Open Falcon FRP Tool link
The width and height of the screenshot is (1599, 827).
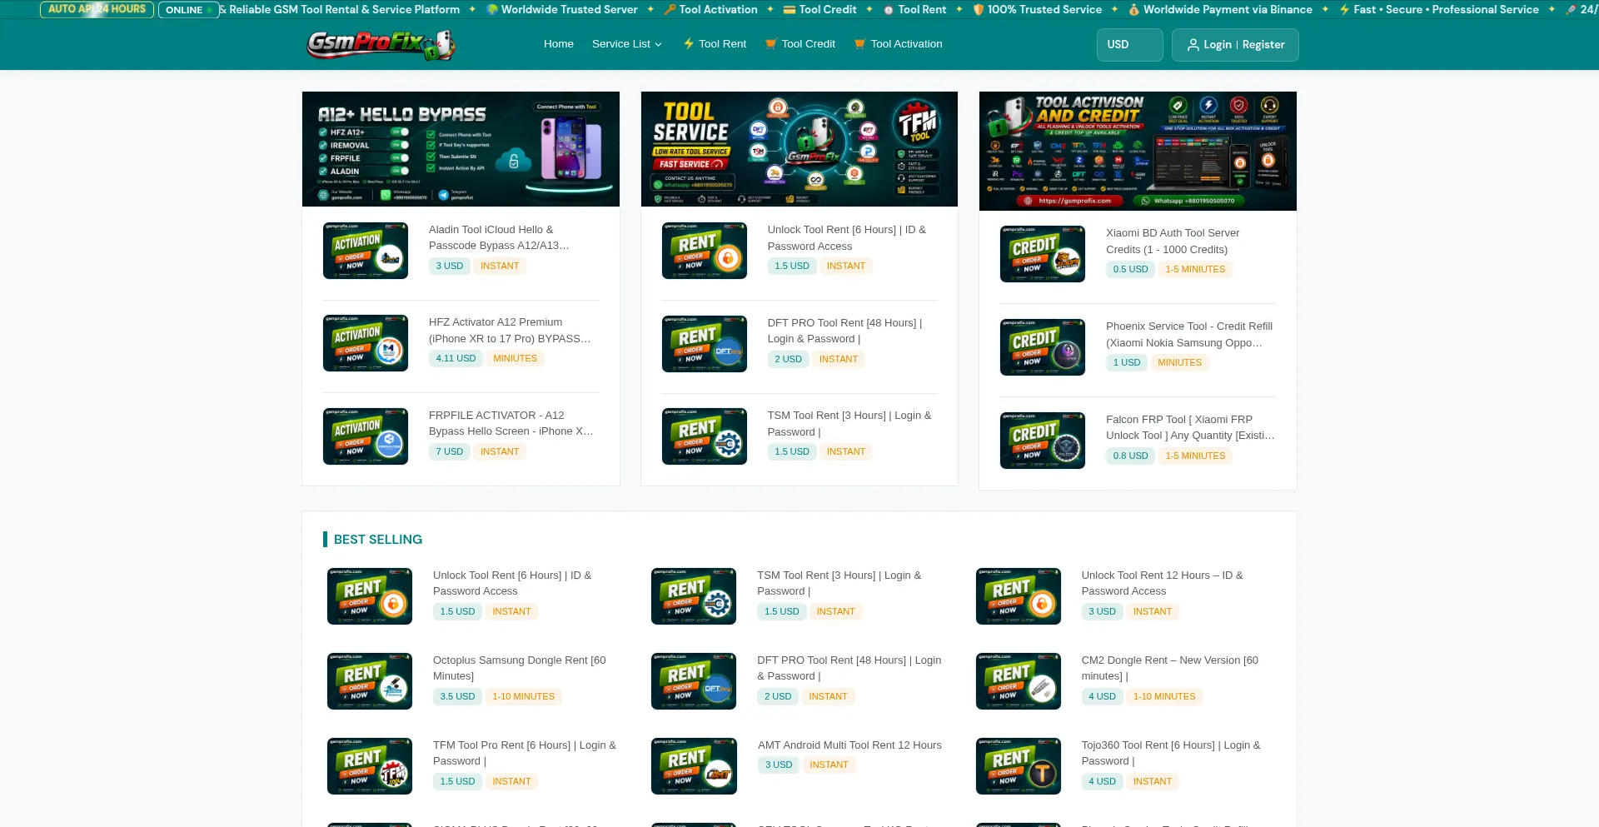coord(1190,427)
